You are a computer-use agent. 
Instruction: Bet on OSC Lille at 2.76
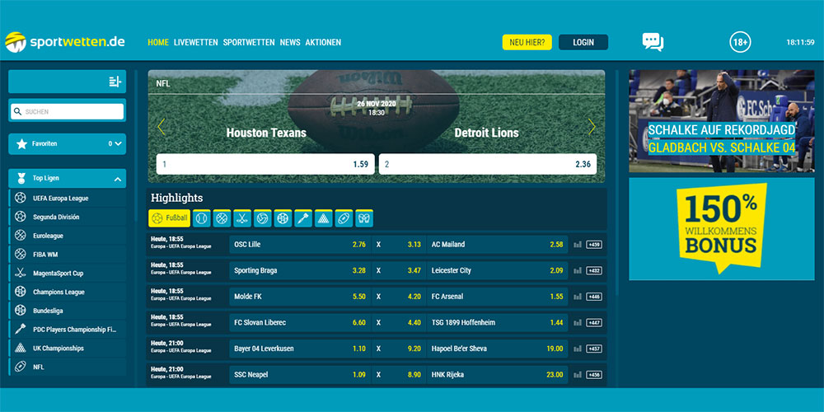coord(300,245)
